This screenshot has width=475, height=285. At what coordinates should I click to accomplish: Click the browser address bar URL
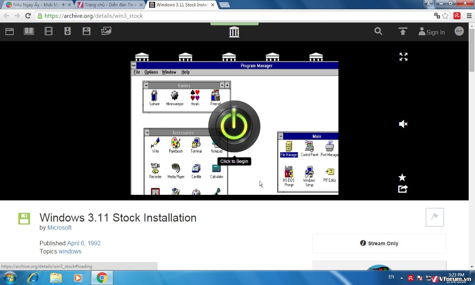point(94,16)
